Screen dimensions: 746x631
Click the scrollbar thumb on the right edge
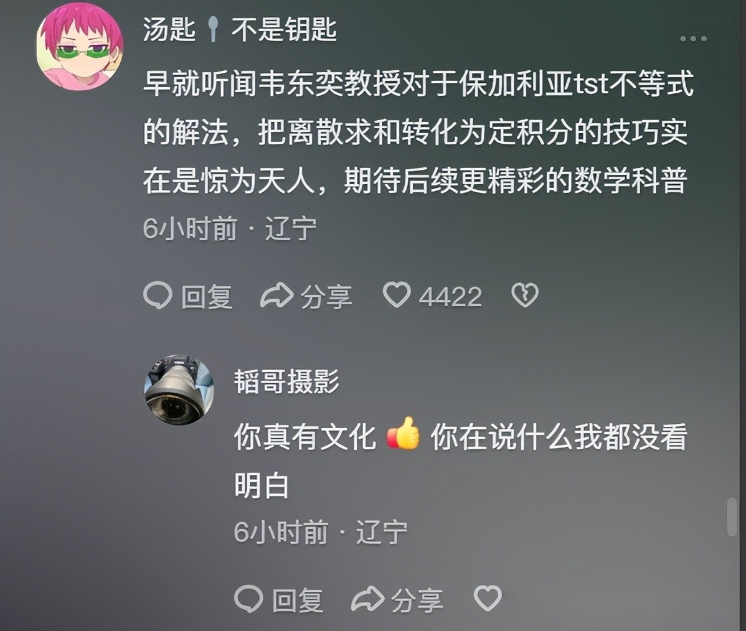point(732,517)
